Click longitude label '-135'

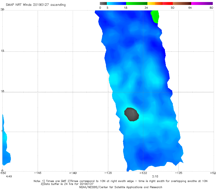point(108,173)
